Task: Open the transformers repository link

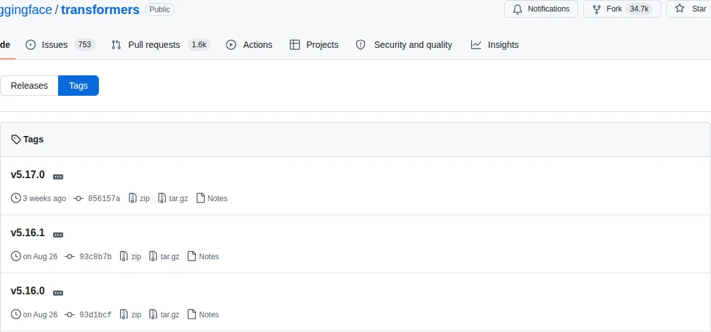Action: pos(100,10)
